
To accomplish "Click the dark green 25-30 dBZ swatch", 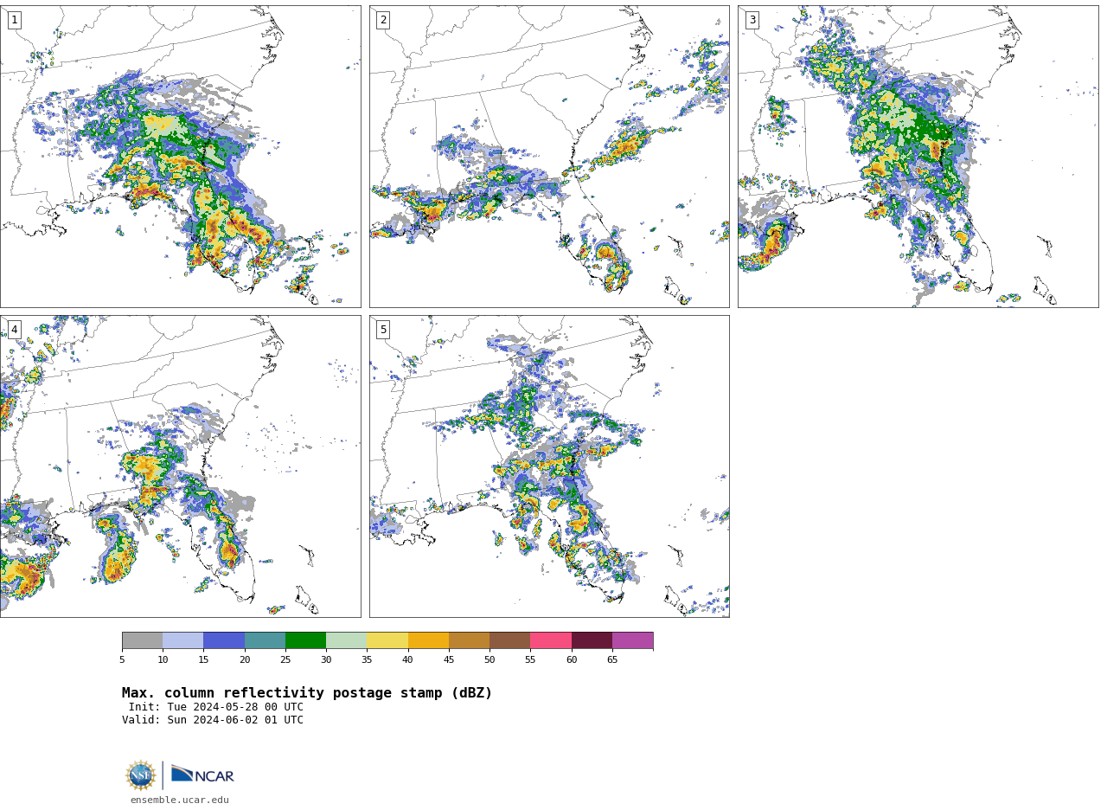I will pos(305,640).
